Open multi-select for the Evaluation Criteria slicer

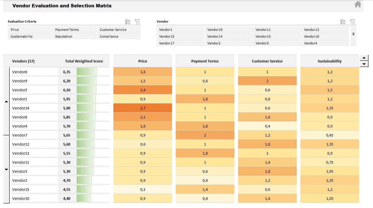(128, 21)
